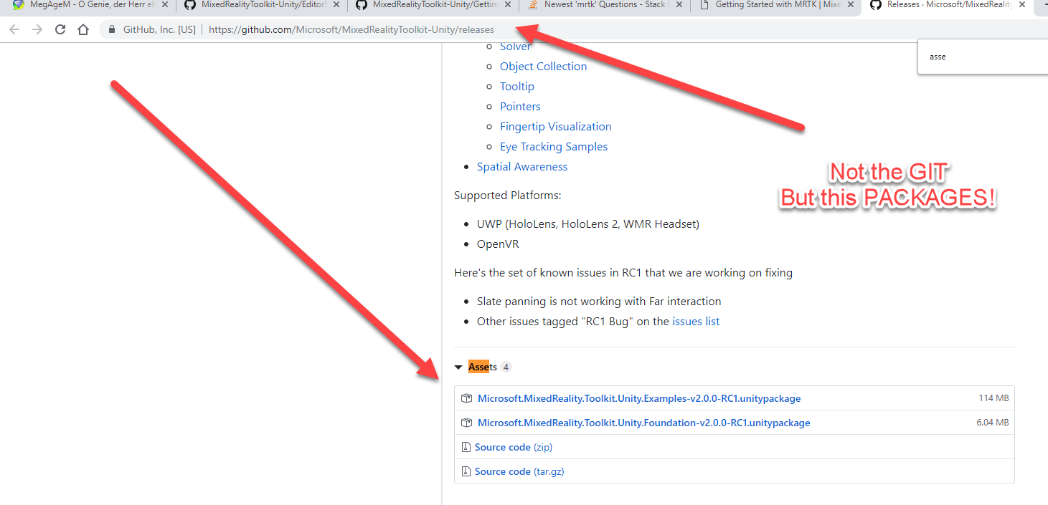The image size is (1048, 505).
Task: Go back to the previous page
Action: 14,30
